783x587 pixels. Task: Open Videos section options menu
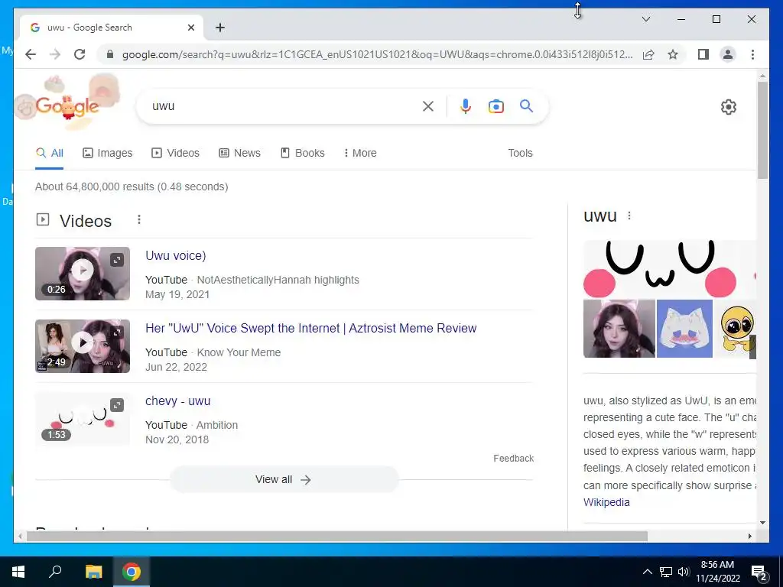pos(139,219)
